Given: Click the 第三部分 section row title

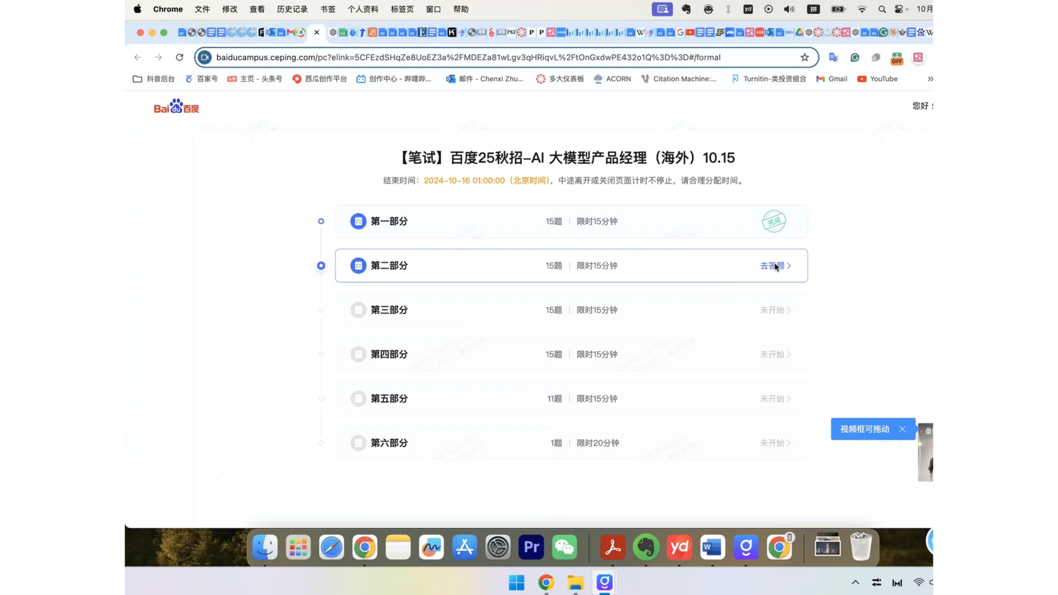Looking at the screenshot, I should pyautogui.click(x=389, y=310).
